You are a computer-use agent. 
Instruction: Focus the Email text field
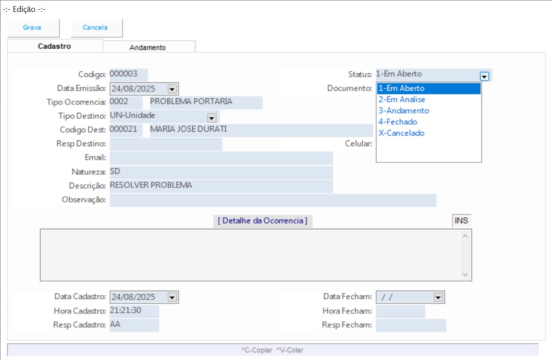click(x=221, y=158)
